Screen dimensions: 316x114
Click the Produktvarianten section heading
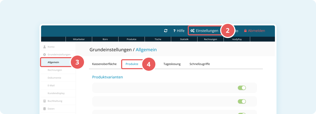pos(107,77)
